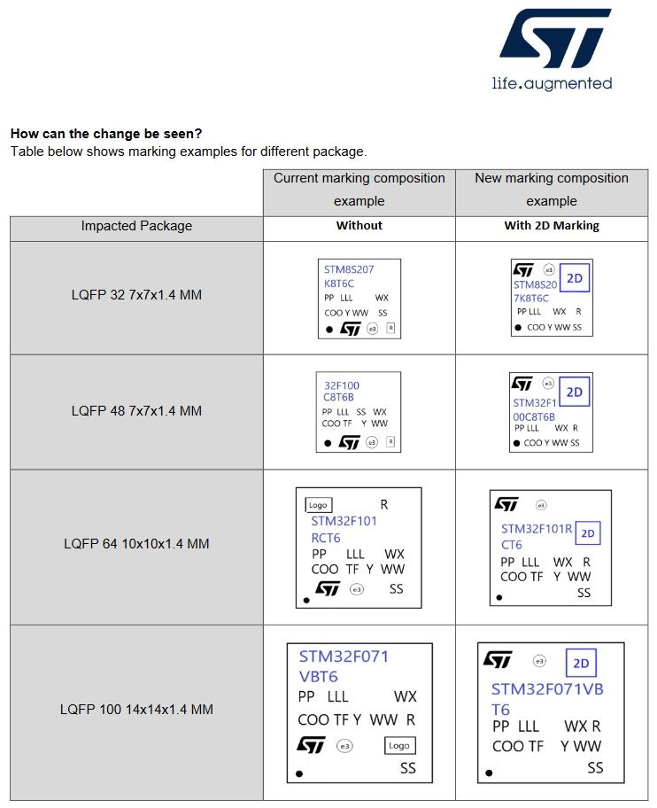The image size is (657, 808).
Task: Select the "LQFP 64 10x10x1.4 MM" row label
Action: tap(136, 544)
